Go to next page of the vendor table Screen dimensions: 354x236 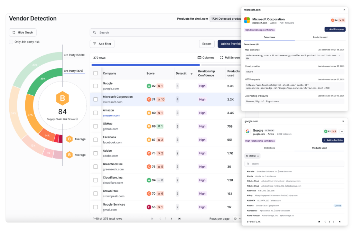click(x=171, y=219)
